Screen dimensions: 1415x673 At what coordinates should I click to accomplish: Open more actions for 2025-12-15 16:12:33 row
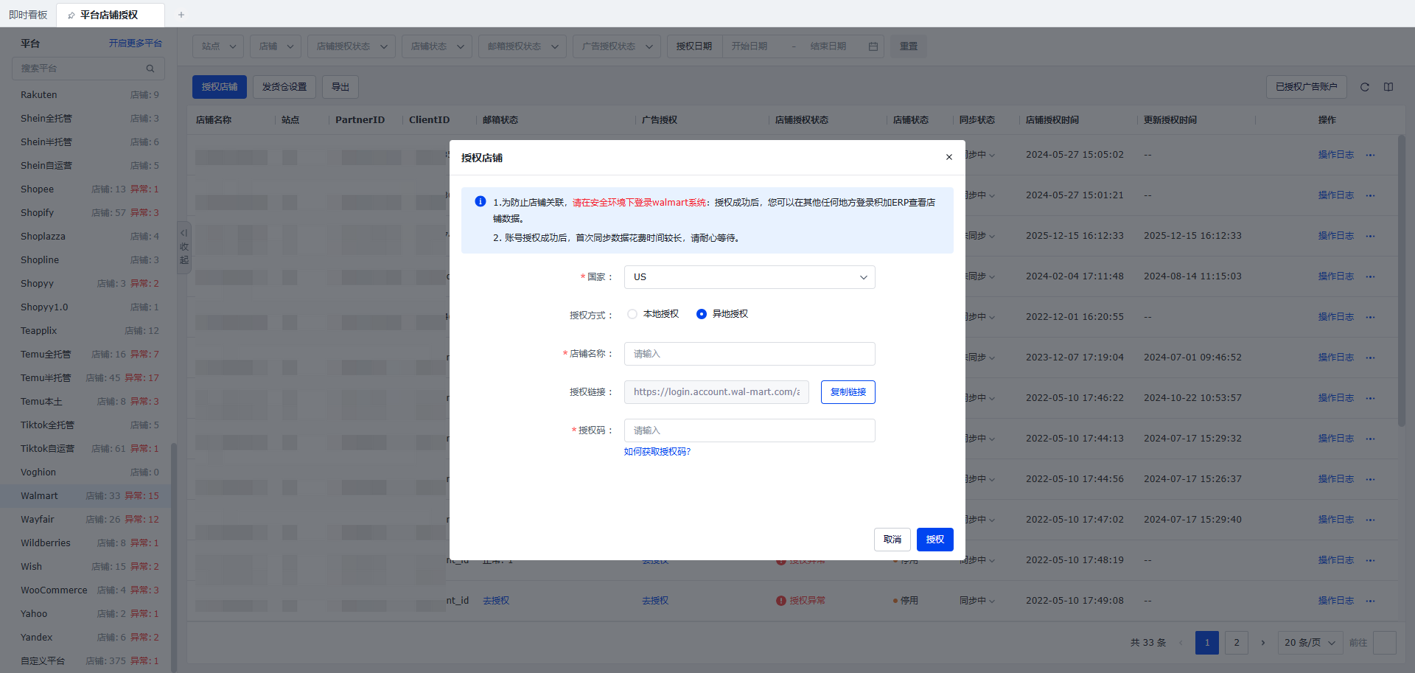1371,236
